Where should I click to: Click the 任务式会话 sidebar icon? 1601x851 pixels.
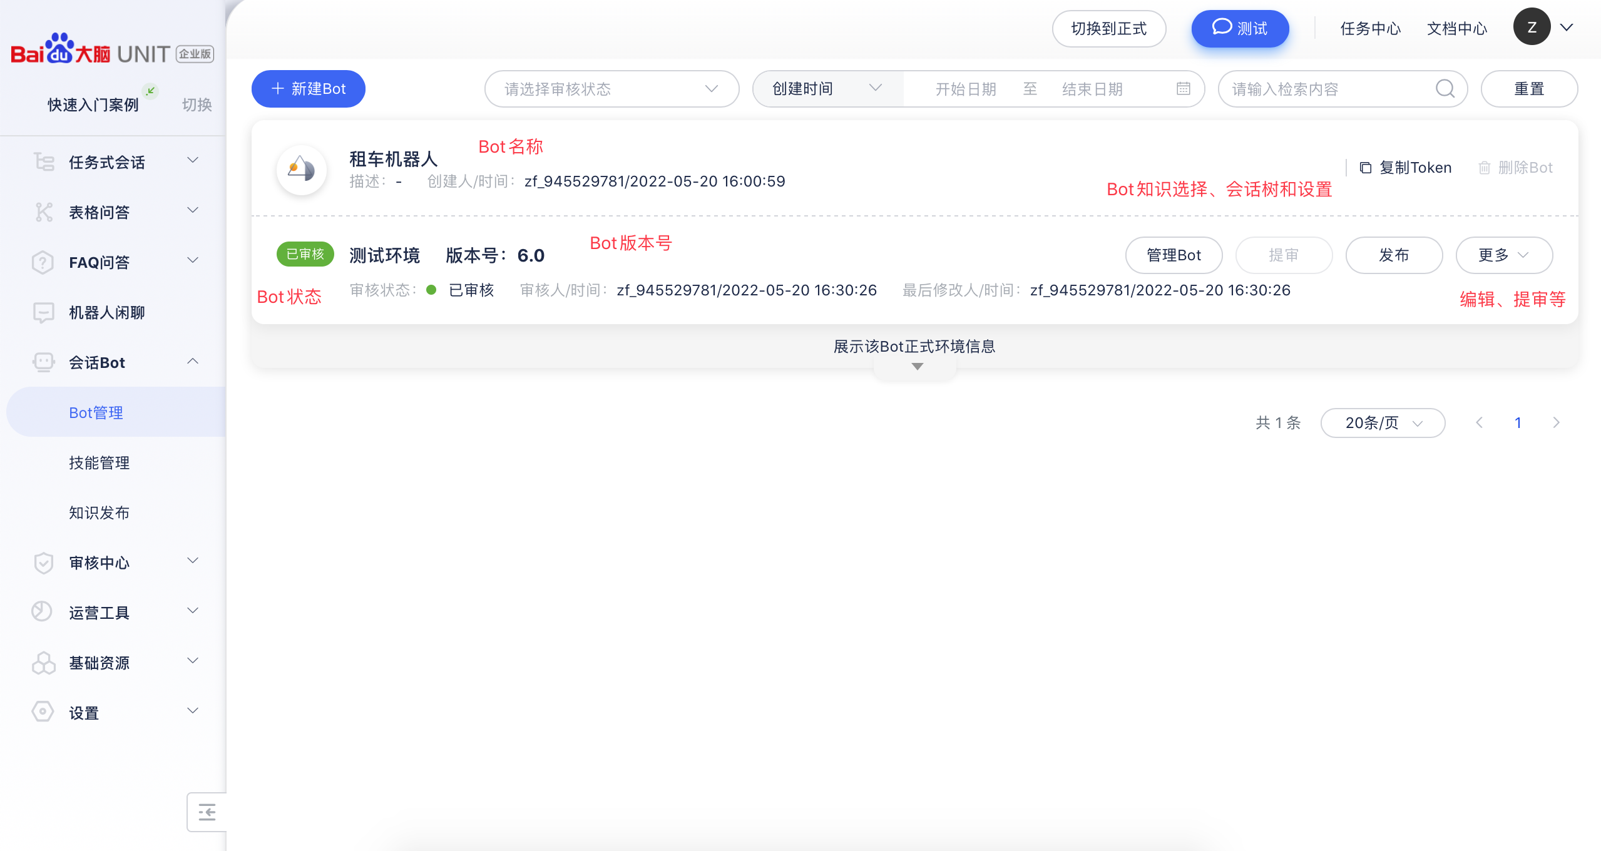point(44,162)
